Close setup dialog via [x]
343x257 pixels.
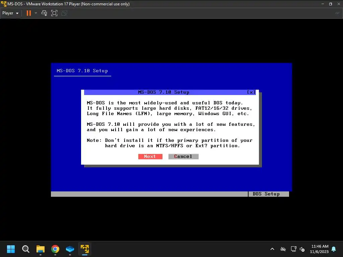click(x=251, y=92)
